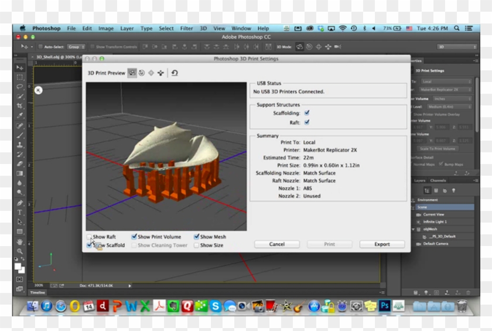The width and height of the screenshot is (492, 331).
Task: Enable the Show Raft checkbox
Action: tap(89, 237)
